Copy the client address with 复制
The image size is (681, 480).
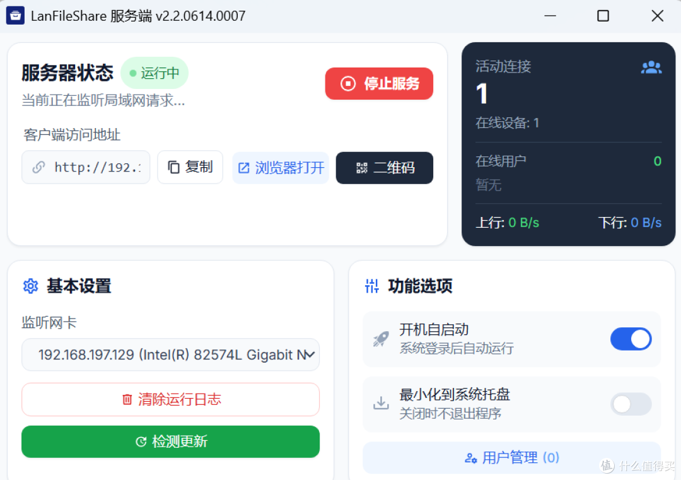190,167
